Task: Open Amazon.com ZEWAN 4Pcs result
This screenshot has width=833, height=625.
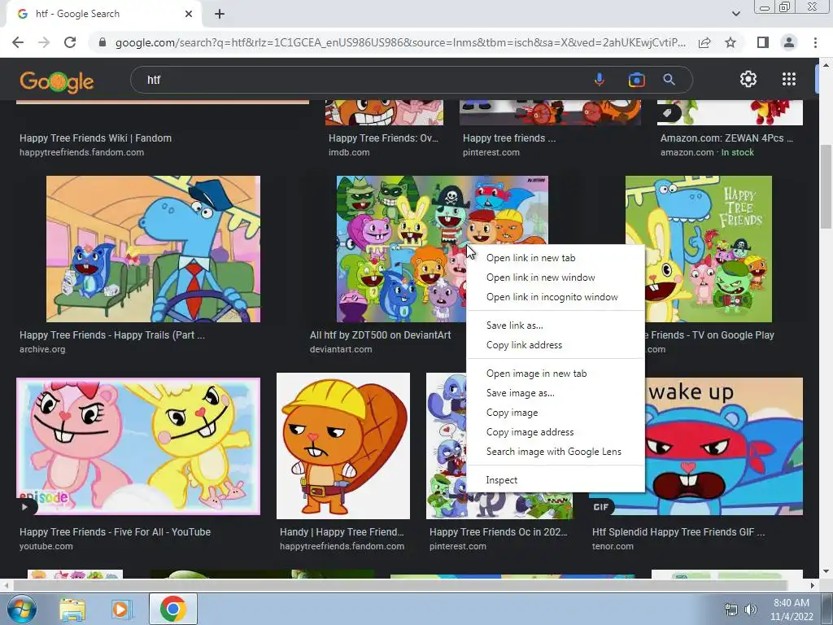Action: (x=726, y=138)
